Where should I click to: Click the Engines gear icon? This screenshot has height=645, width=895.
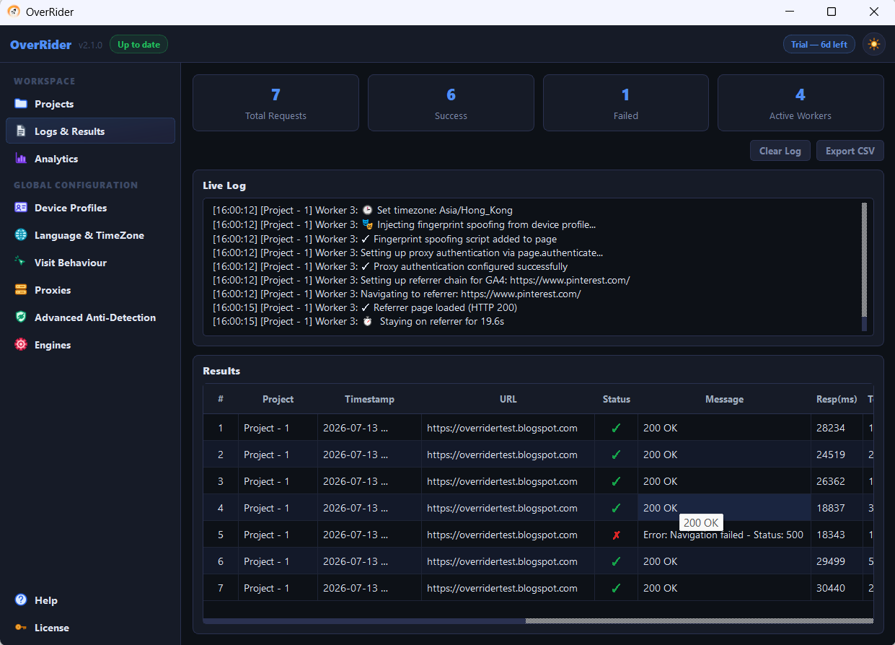[x=21, y=345]
